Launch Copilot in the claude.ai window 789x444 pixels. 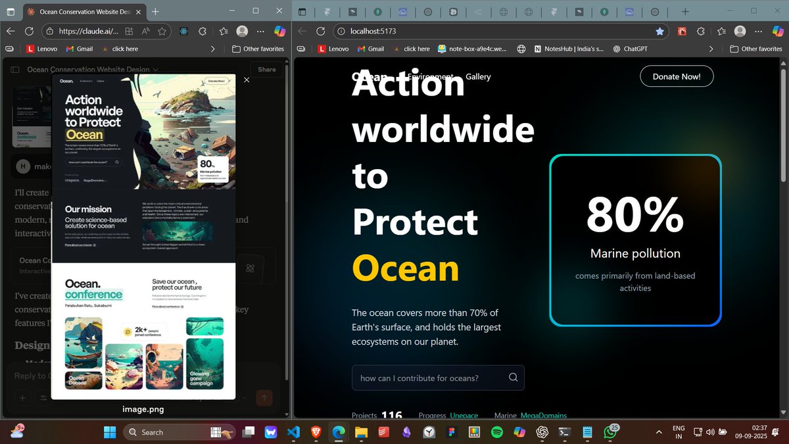pos(279,31)
